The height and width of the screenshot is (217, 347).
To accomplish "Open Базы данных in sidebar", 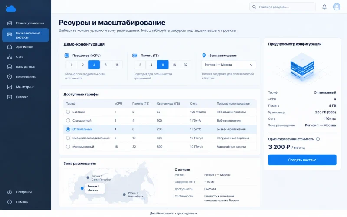I will pos(26,67).
